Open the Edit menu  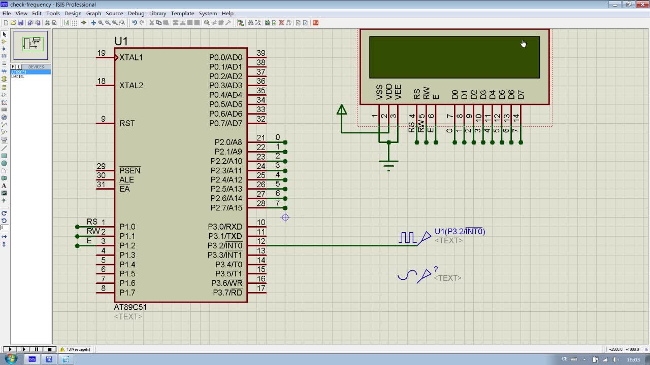coord(37,13)
